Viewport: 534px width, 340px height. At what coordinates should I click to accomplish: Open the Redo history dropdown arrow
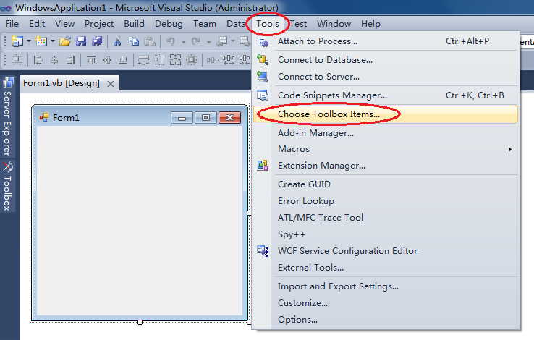coord(209,42)
